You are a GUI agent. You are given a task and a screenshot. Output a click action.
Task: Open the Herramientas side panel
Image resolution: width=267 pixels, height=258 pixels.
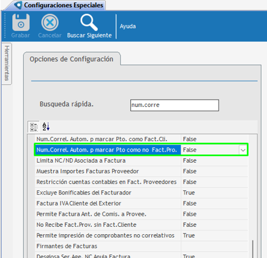[7, 64]
